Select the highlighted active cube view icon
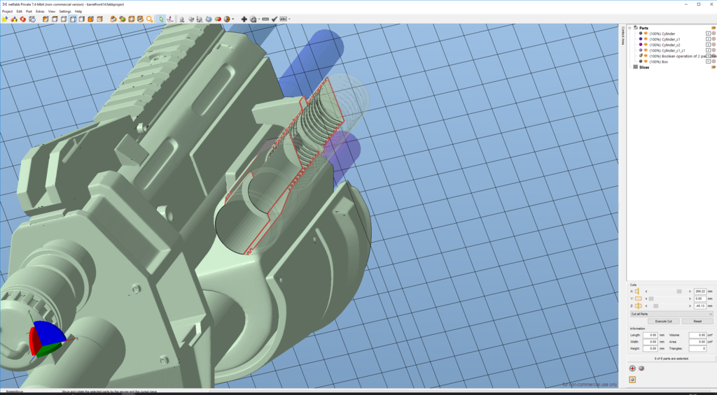Screen dimensions: 717x395 pyautogui.click(x=73, y=19)
